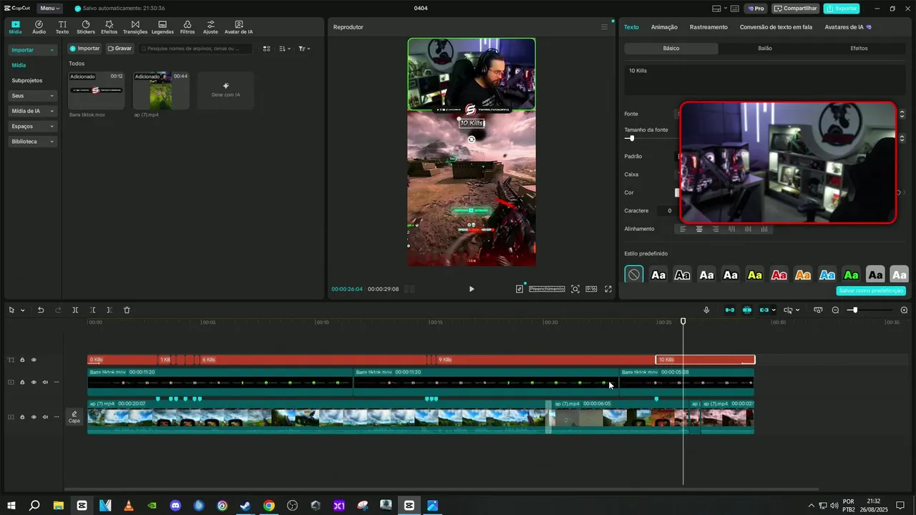Open the Avatares de IA tab

point(848,27)
